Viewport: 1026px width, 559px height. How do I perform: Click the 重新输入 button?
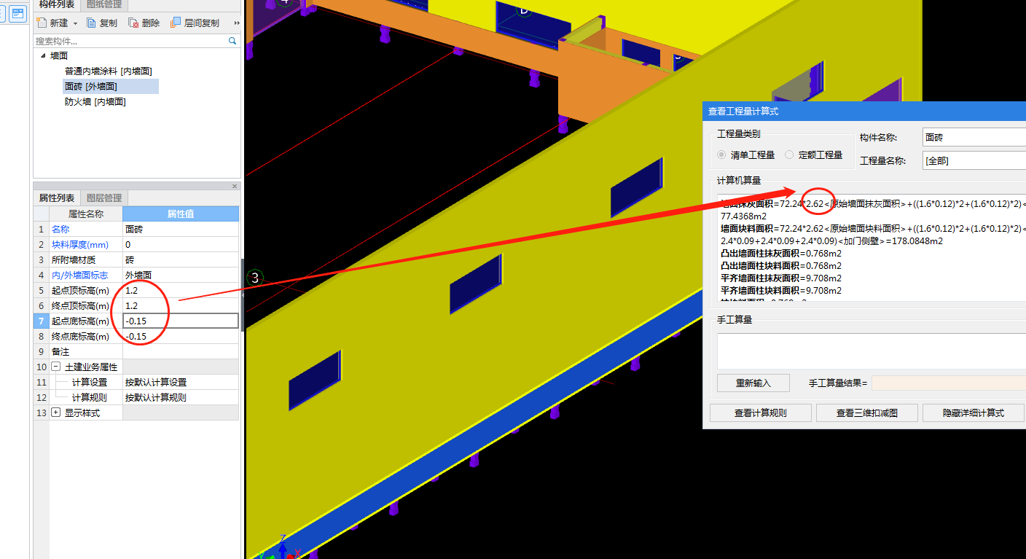753,383
